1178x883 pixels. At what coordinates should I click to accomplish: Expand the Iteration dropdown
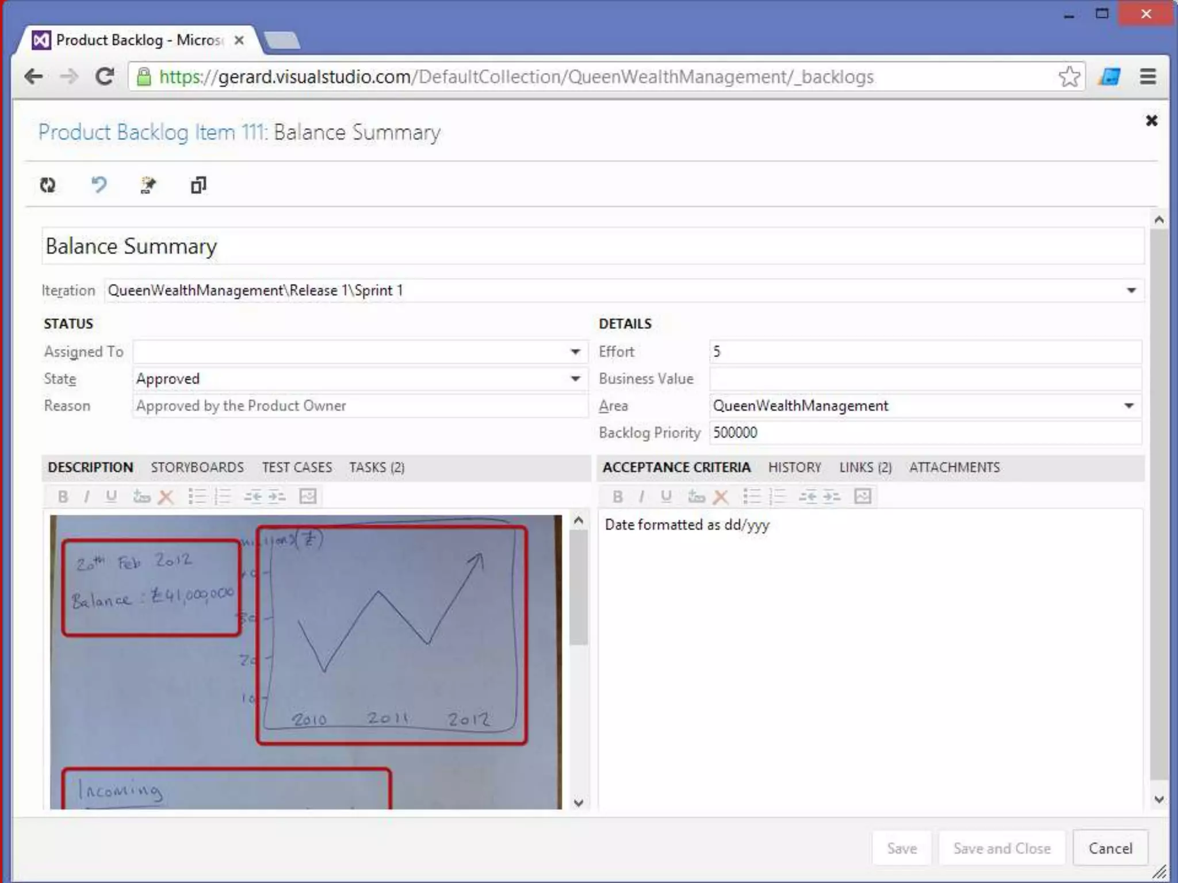pyautogui.click(x=1131, y=290)
